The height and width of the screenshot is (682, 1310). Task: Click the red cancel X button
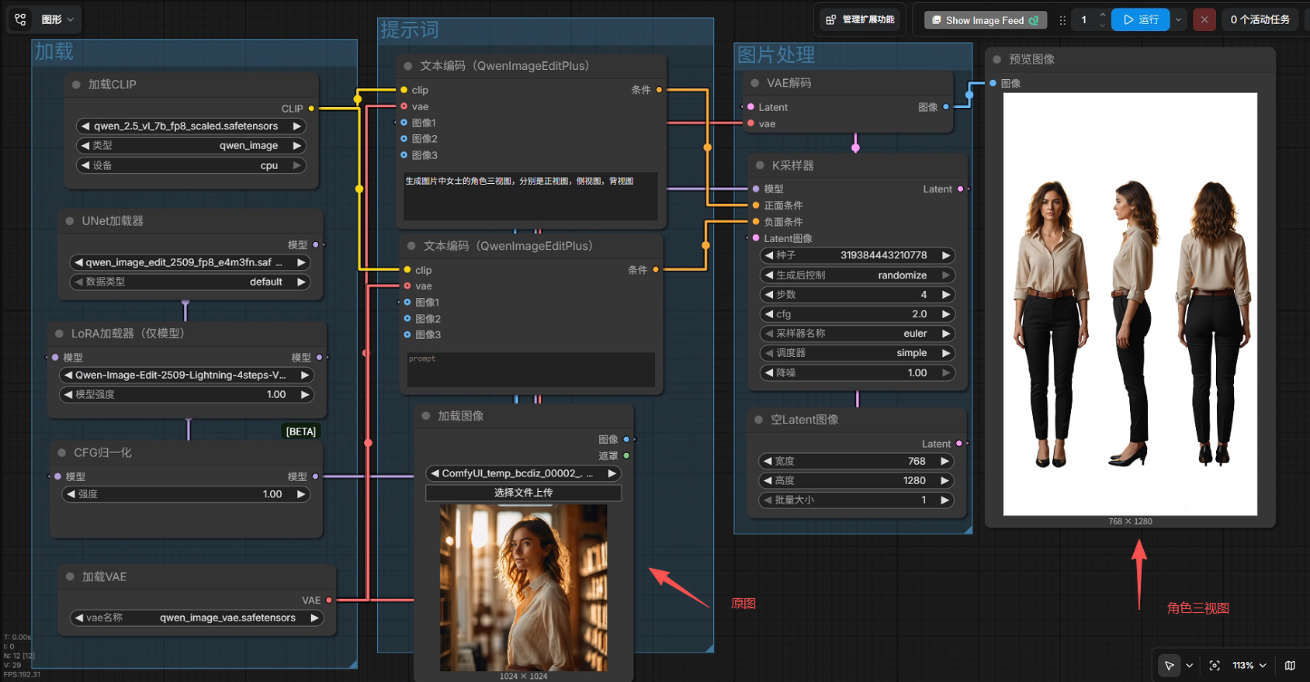(1204, 19)
